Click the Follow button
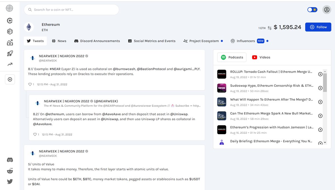The width and height of the screenshot is (335, 190). [318, 27]
